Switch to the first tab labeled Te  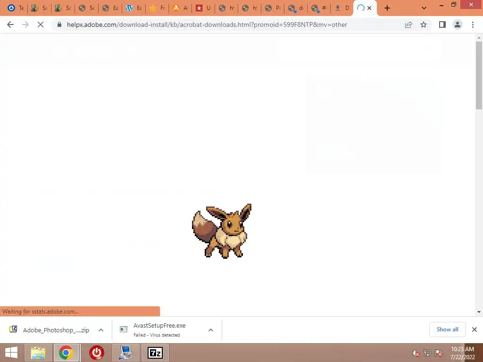pos(16,8)
